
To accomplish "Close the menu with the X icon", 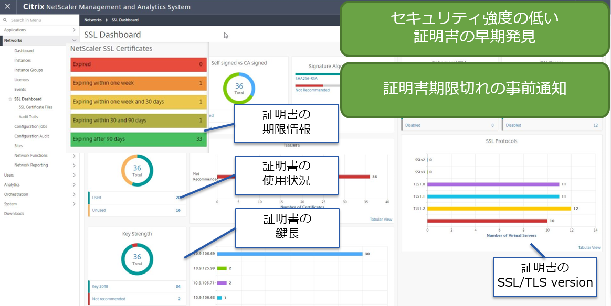I will point(7,7).
